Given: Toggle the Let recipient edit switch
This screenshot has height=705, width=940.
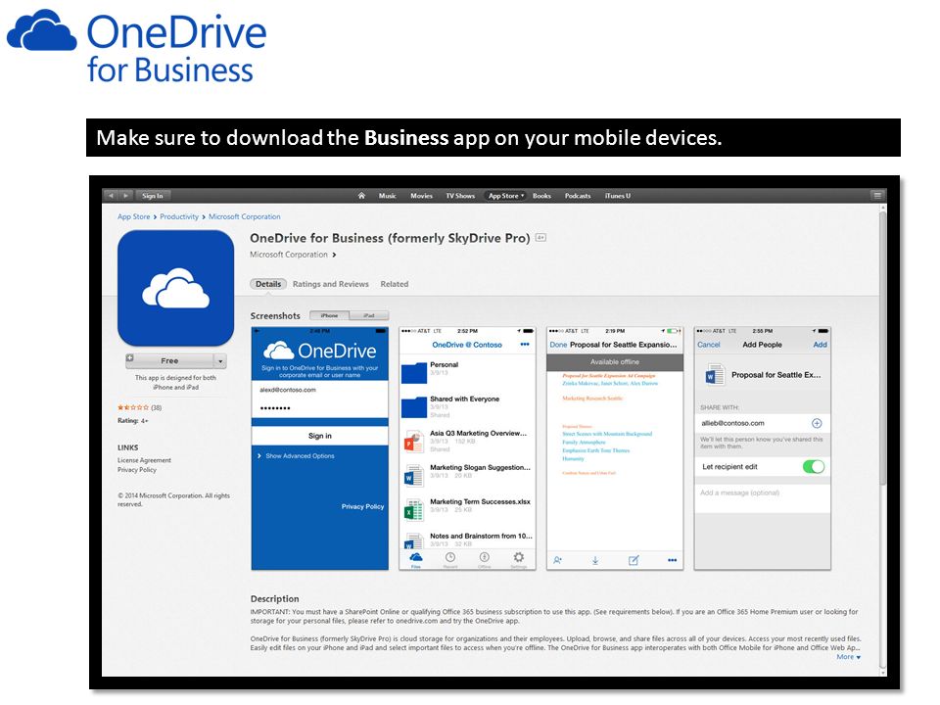Looking at the screenshot, I should point(814,466).
